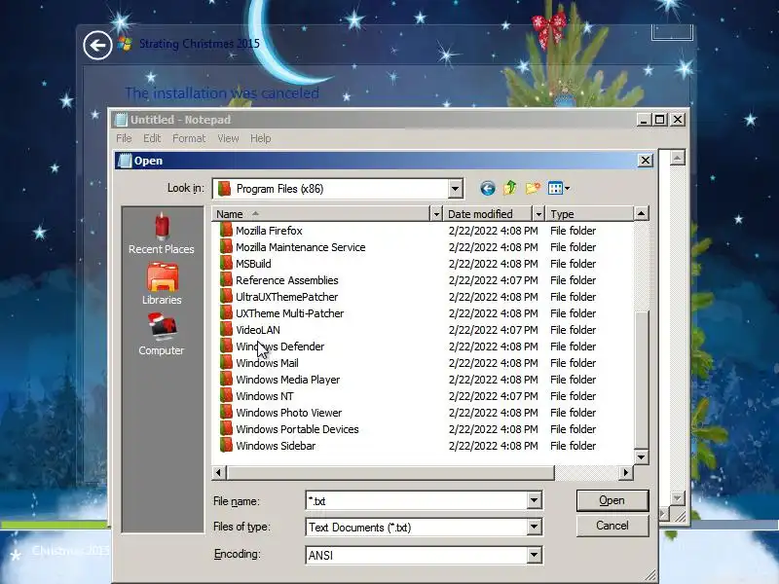779x584 pixels.
Task: Click the Windows Portable Devices folder icon
Action: [x=226, y=428]
